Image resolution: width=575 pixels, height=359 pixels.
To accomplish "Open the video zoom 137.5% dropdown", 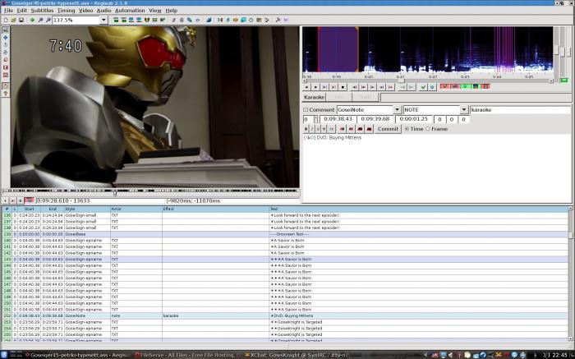I will (x=103, y=20).
